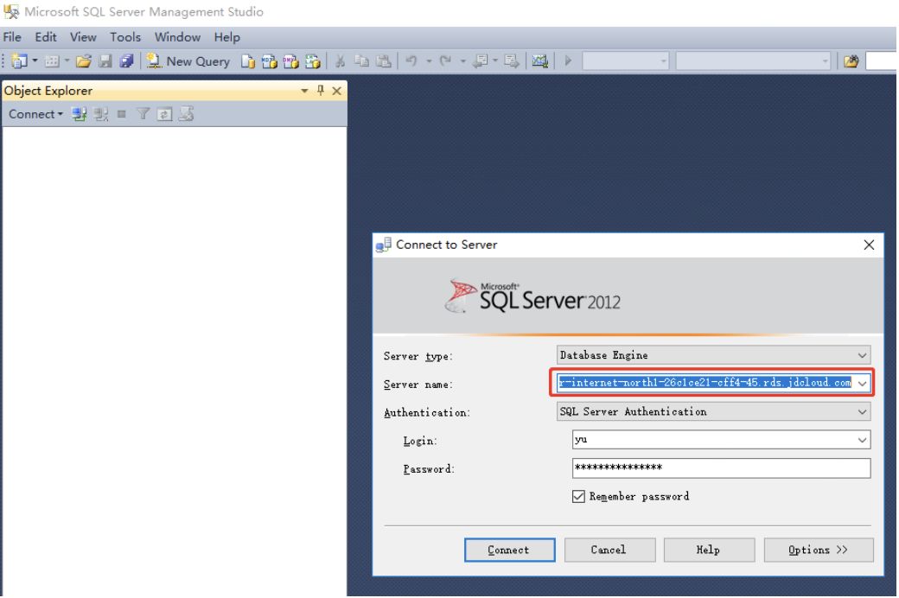Viewport: 899px width, 598px height.
Task: Open the New Project icon's dropdown arrow
Action: (35, 60)
